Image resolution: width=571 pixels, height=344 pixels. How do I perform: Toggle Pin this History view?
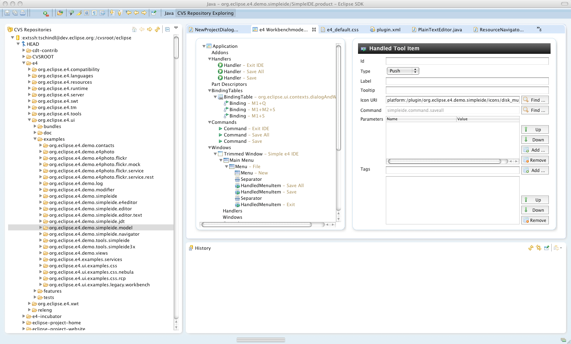point(547,248)
